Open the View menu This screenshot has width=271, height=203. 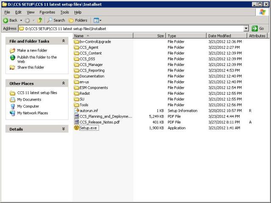[30, 12]
